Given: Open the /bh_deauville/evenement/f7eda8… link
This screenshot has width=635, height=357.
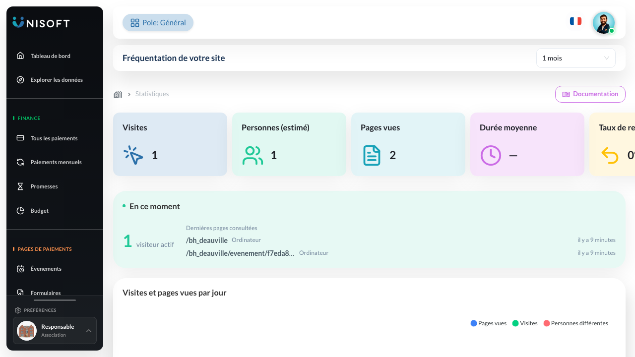Looking at the screenshot, I should pyautogui.click(x=240, y=253).
